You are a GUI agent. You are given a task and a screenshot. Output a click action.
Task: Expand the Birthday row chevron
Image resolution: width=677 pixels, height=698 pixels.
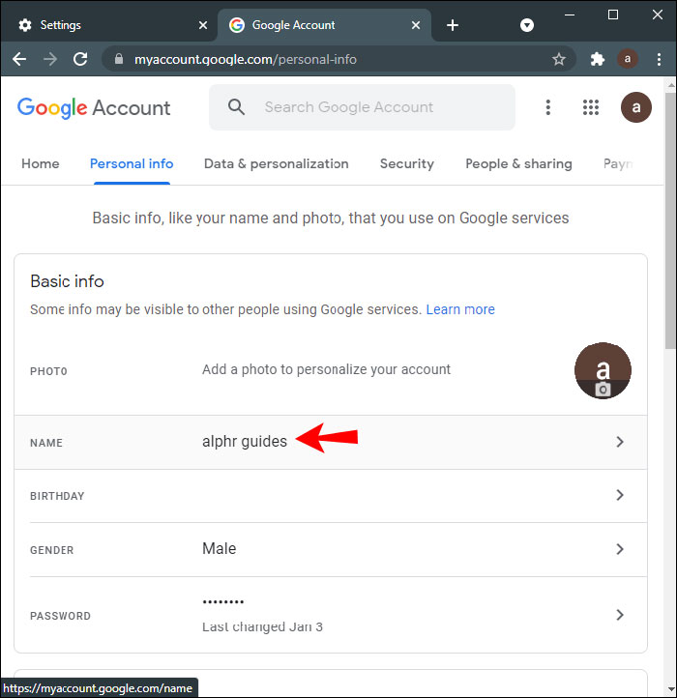[620, 495]
